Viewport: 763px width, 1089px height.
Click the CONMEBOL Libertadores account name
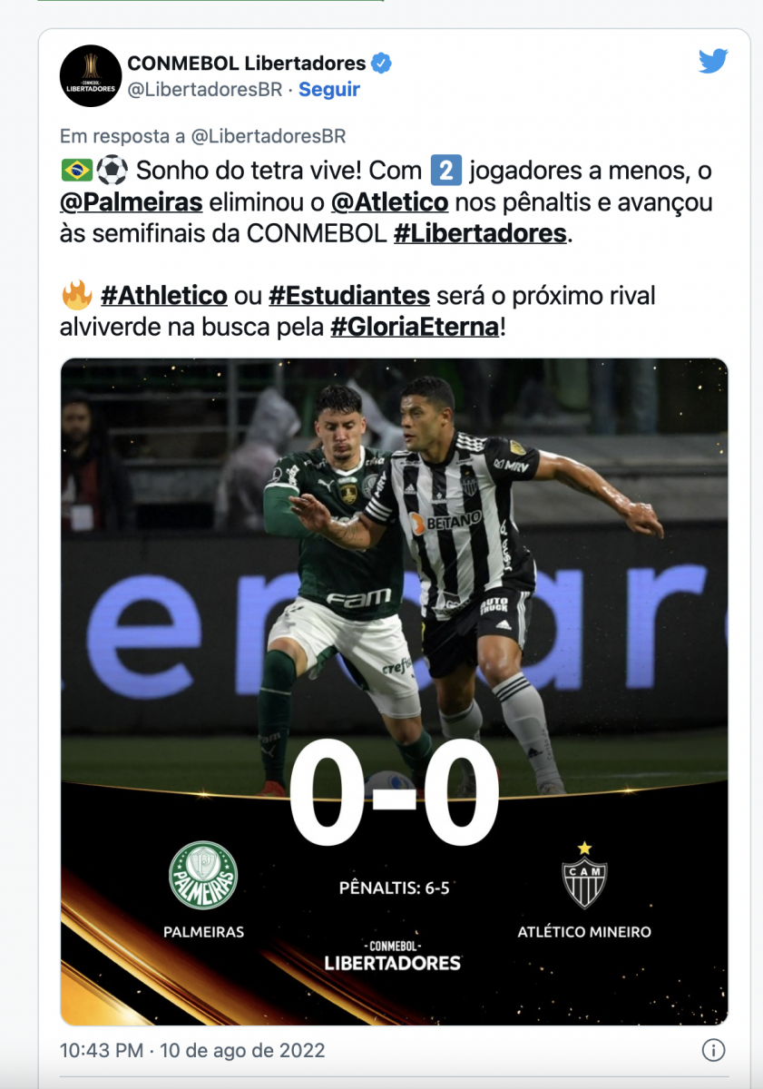[x=247, y=64]
